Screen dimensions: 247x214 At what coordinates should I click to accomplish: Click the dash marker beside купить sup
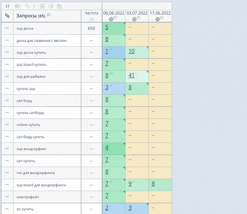coord(7,88)
